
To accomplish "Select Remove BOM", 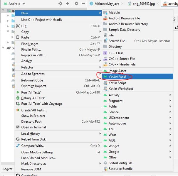I will coord(58,169).
